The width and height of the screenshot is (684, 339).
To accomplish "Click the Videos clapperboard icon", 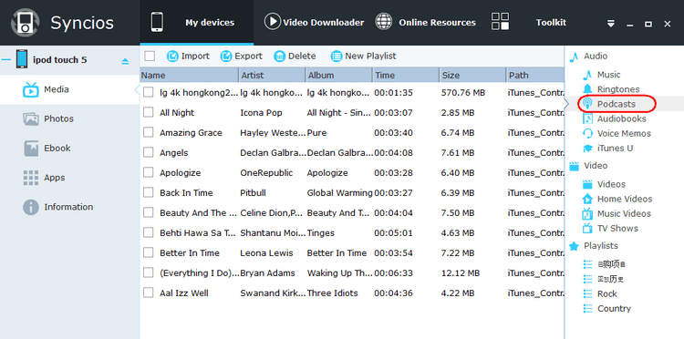I will (x=587, y=184).
